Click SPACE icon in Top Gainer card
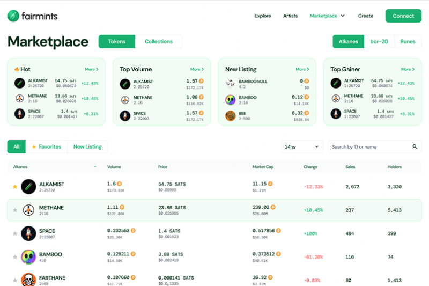429x286 pixels. 336,114
